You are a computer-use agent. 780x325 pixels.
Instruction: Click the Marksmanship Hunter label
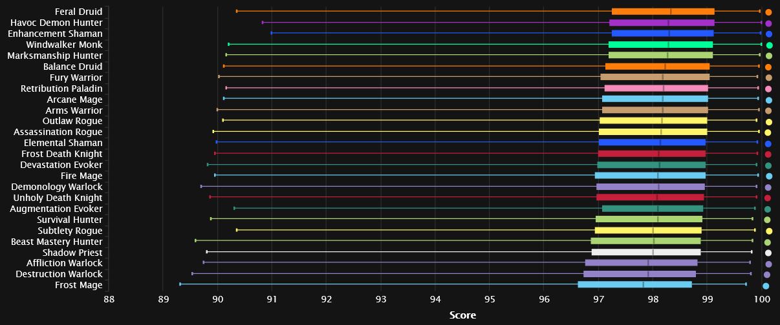[x=55, y=56]
